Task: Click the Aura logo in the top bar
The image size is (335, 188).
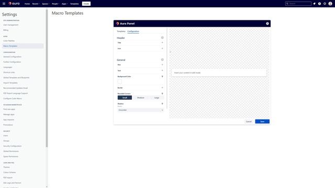Action: pyautogui.click(x=14, y=4)
